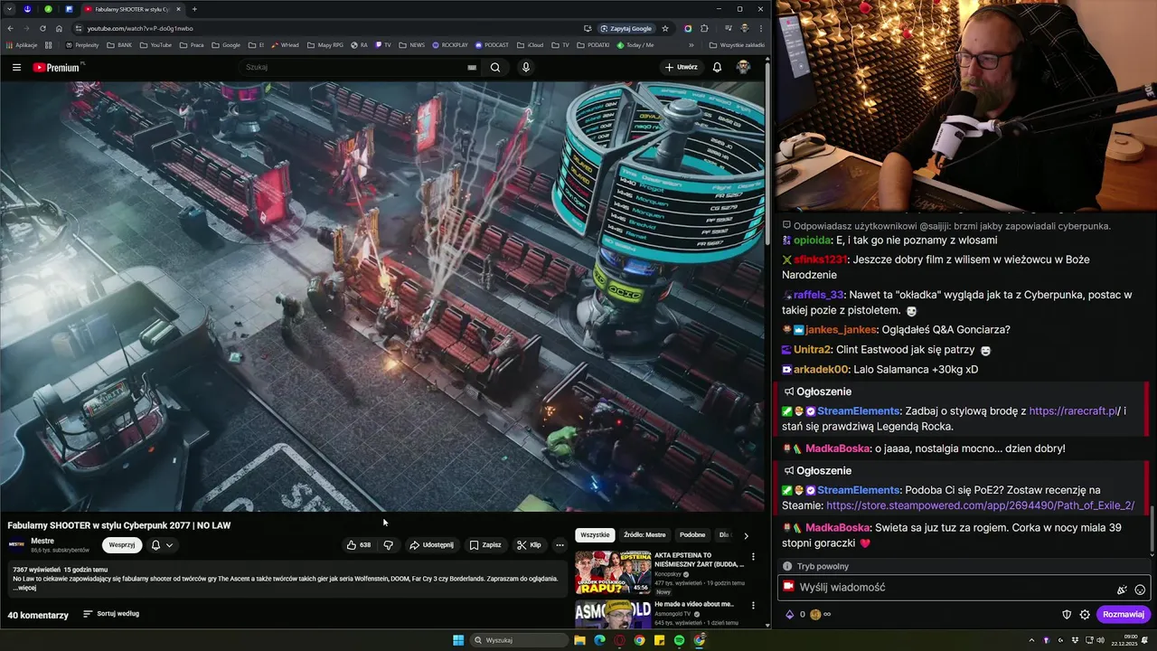Expand subscription notification bell dropdown
1157x651 pixels.
coord(162,545)
